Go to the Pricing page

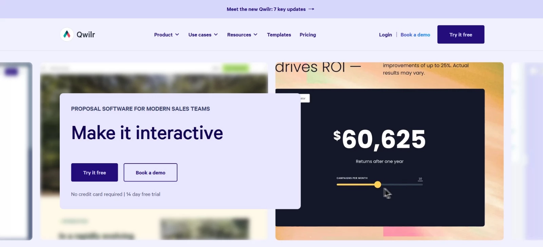[308, 35]
